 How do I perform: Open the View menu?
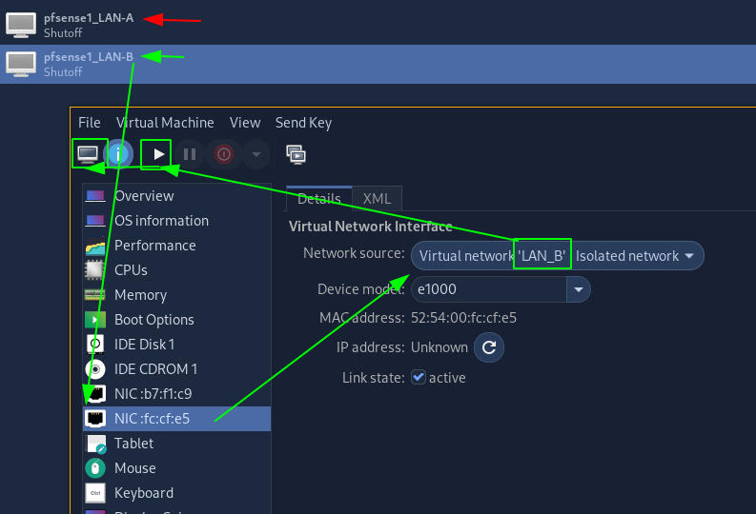[x=245, y=123]
